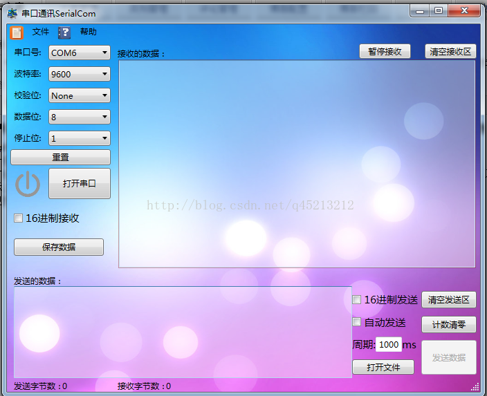Click the 发送数据 button

point(449,357)
